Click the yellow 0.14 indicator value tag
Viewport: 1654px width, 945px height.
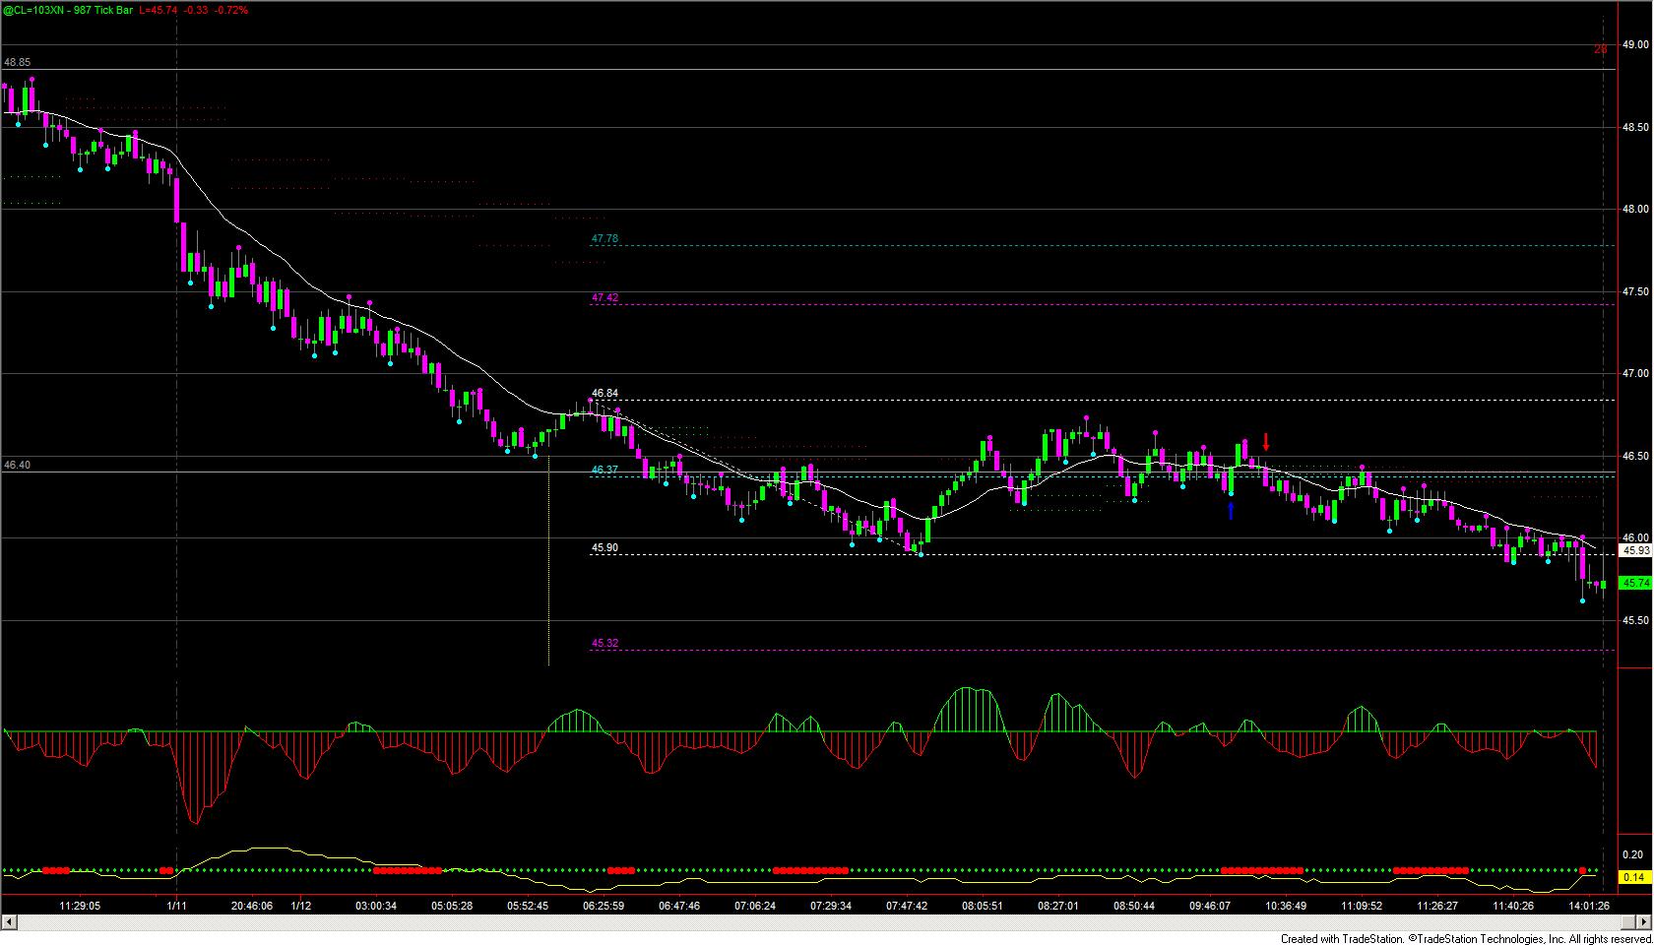(x=1634, y=877)
